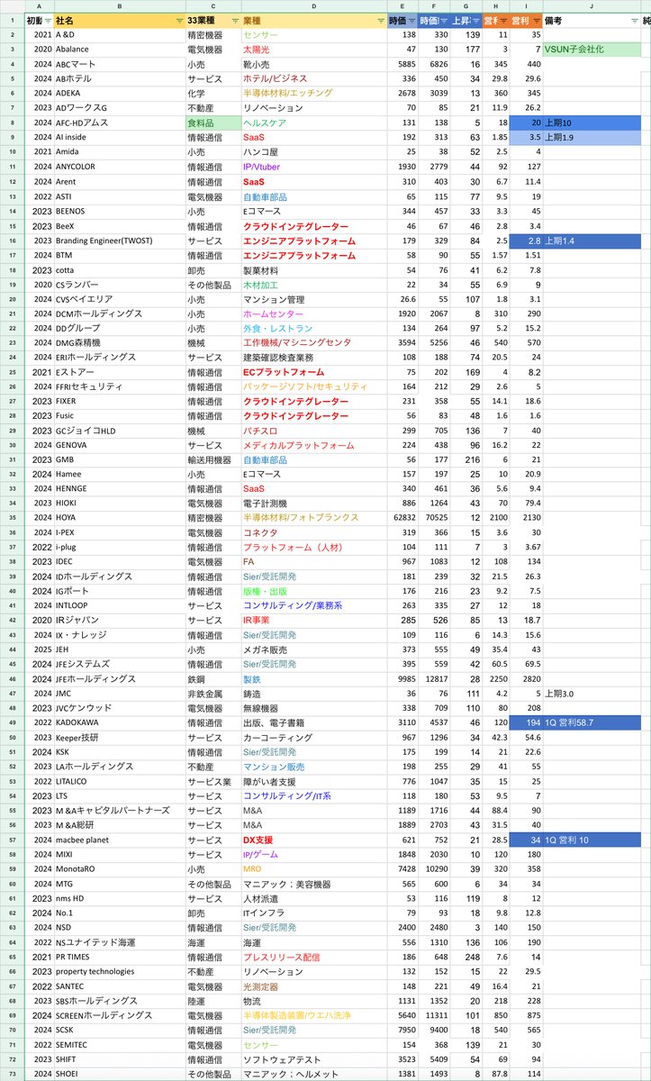Open the filter dropdown on 上昇 header
The image size is (651, 1081).
475,20
